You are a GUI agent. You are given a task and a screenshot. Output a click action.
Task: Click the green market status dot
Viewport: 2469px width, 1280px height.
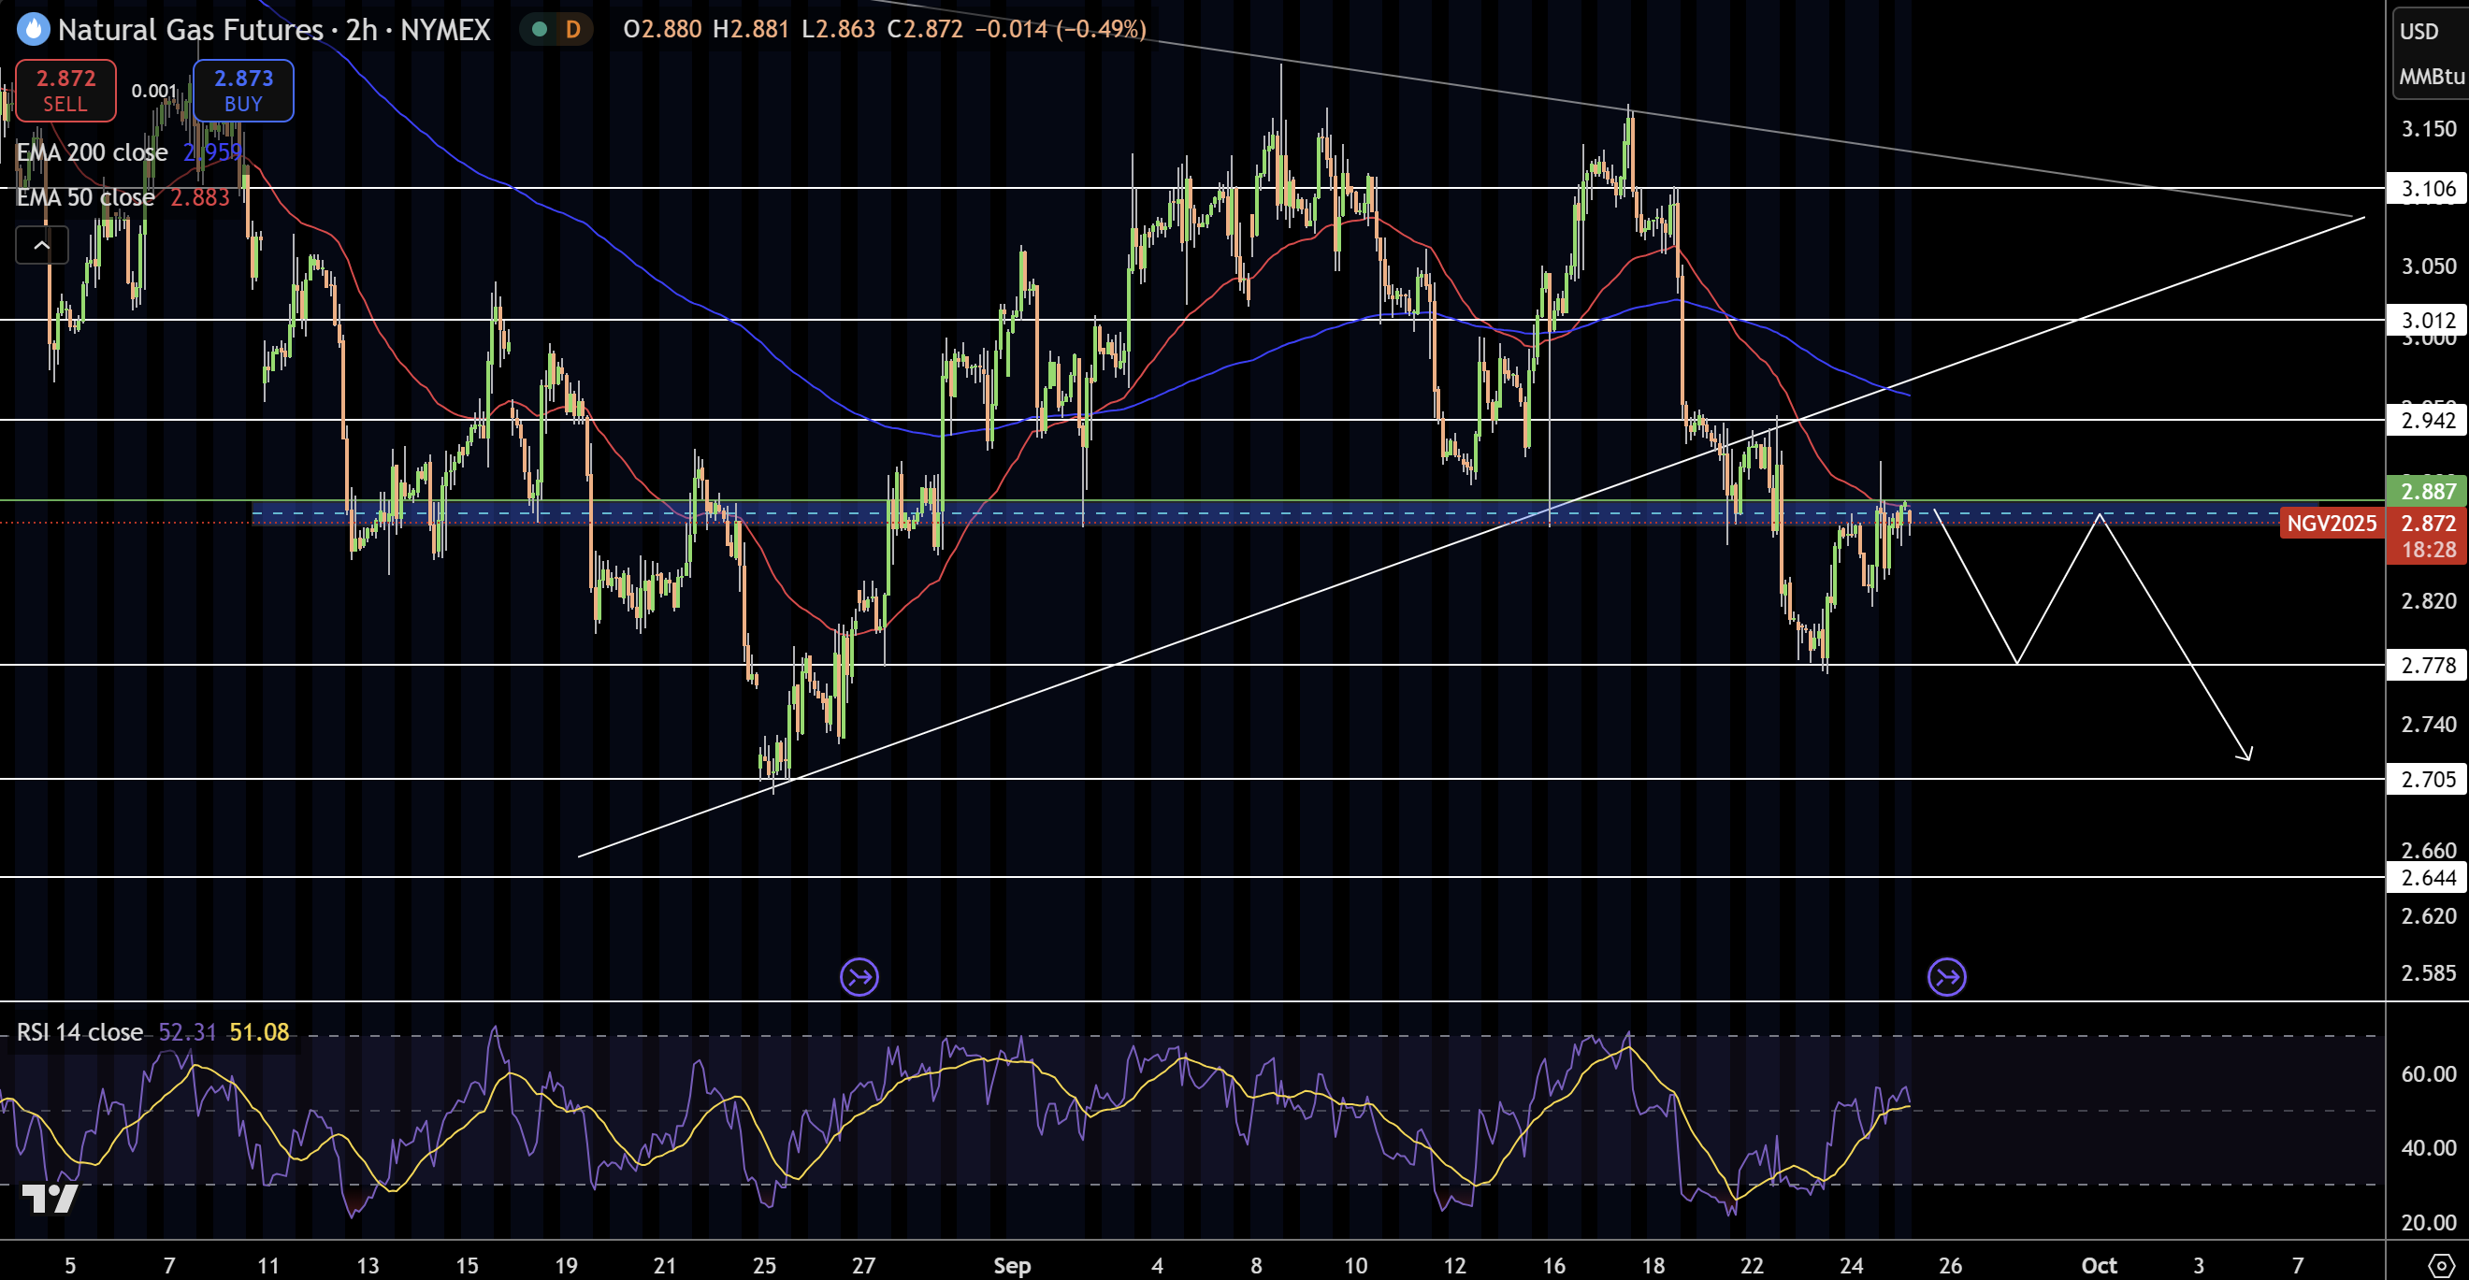pyautogui.click(x=540, y=29)
